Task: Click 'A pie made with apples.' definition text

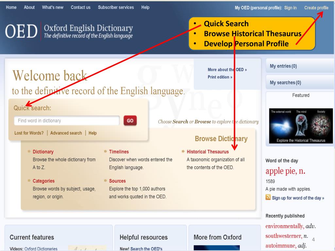Action: [288, 189]
